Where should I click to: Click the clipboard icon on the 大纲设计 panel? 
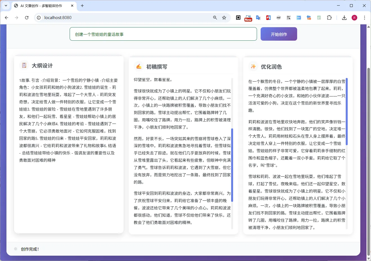(24, 65)
